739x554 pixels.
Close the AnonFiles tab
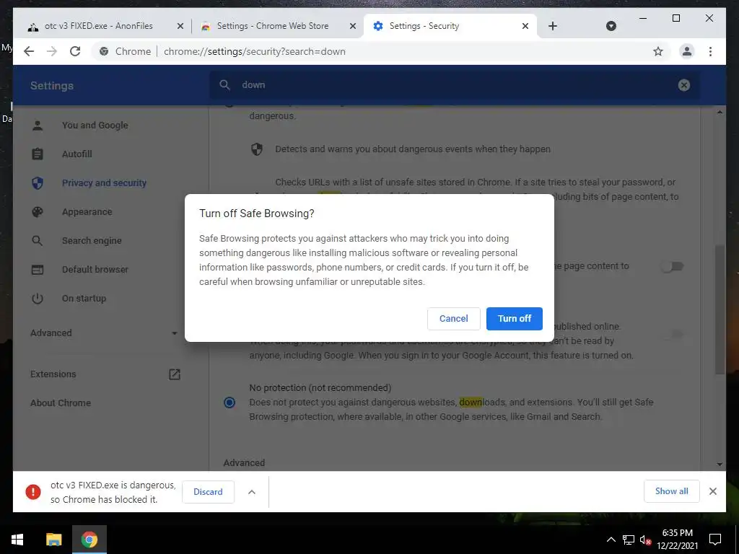180,27
